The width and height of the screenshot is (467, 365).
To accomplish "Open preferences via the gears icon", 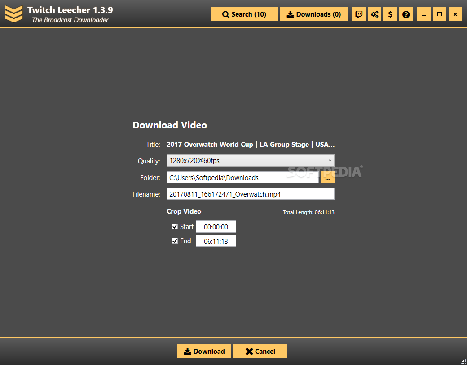I will pyautogui.click(x=374, y=14).
